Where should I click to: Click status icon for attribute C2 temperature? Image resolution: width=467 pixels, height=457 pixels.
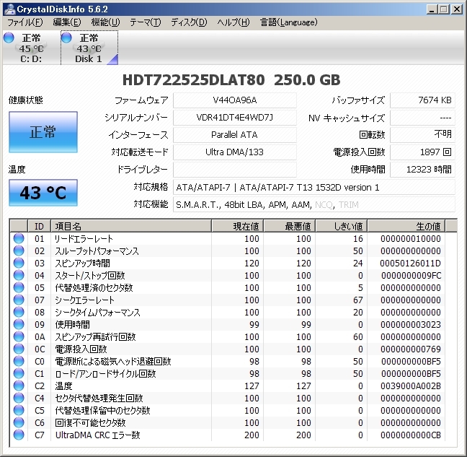point(19,386)
